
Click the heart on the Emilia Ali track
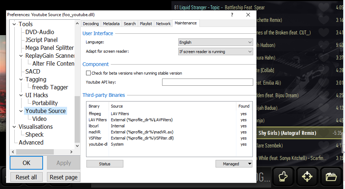pos(323,83)
